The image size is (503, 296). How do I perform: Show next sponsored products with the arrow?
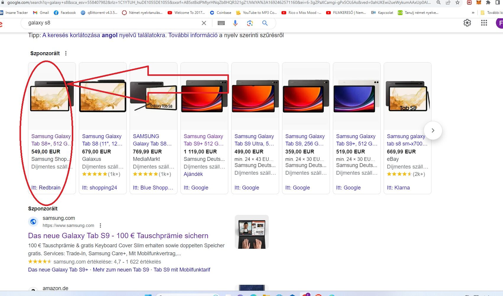[x=433, y=130]
